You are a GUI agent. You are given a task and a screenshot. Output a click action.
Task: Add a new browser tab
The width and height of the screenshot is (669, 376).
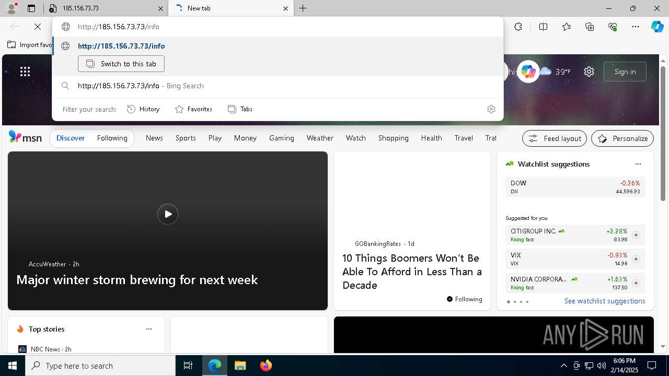point(303,8)
